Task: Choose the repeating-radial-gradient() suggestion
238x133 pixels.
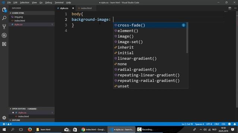Action: click(149, 81)
